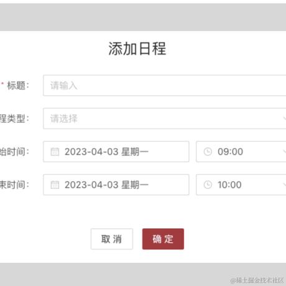Screen dimensions: 286x286
Task: Open the end date picker field
Action: click(x=116, y=185)
